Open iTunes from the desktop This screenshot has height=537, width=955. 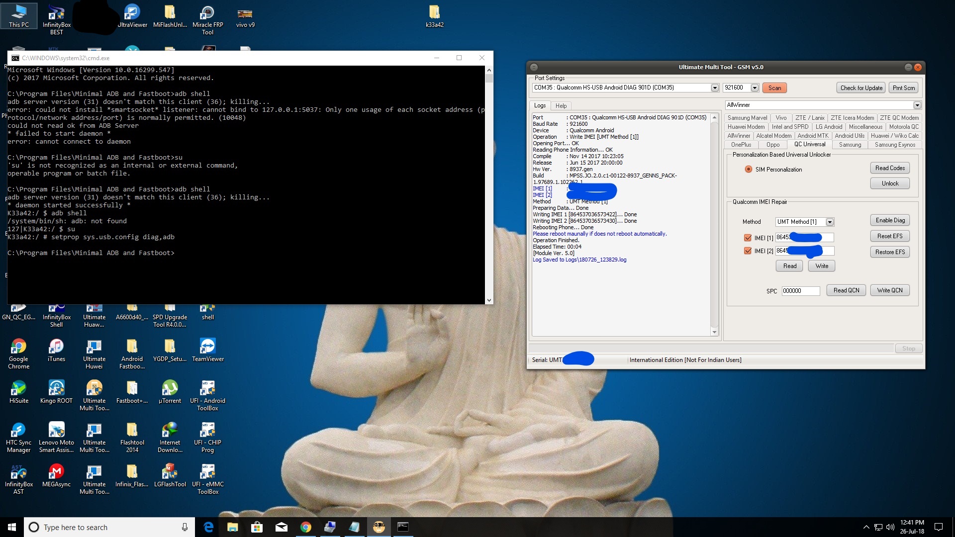click(57, 351)
